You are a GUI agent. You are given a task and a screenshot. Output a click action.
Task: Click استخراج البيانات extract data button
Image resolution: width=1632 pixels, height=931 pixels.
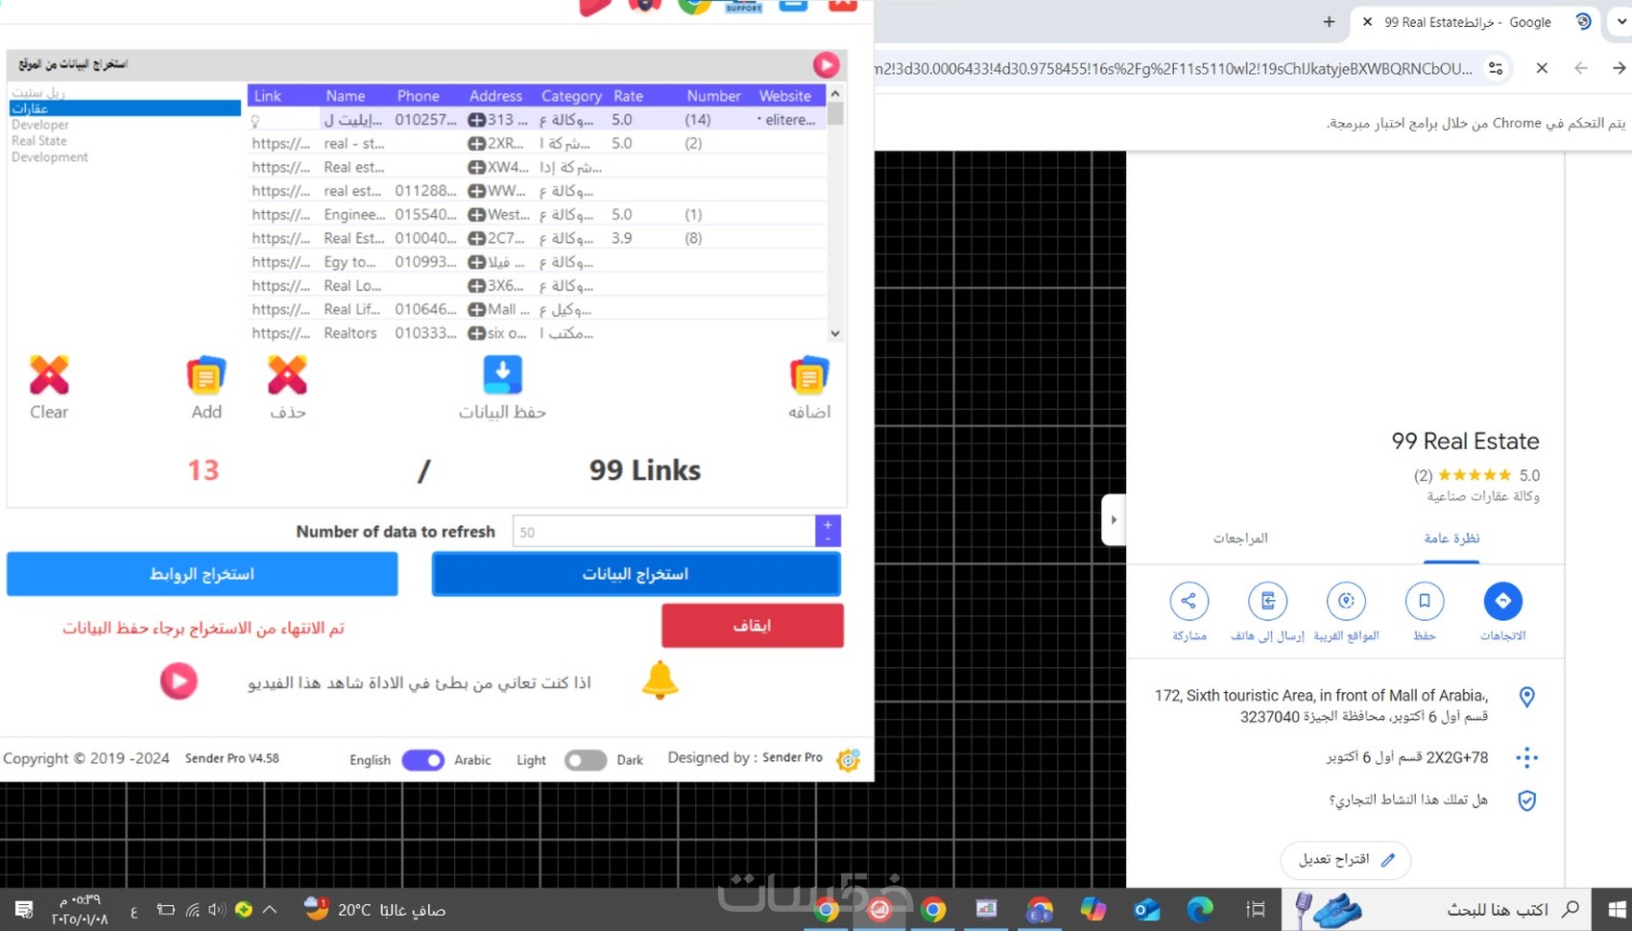(x=636, y=574)
